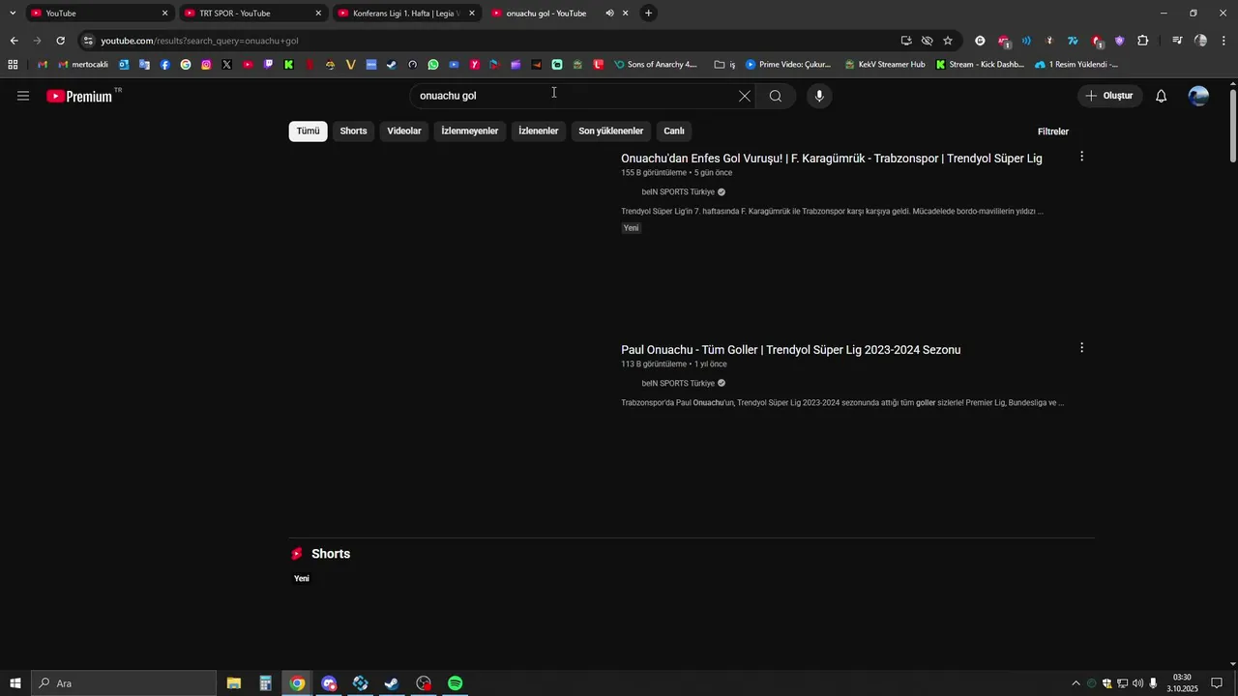The height and width of the screenshot is (696, 1238).
Task: Open the Outlook bookmark icon
Action: pos(124,65)
